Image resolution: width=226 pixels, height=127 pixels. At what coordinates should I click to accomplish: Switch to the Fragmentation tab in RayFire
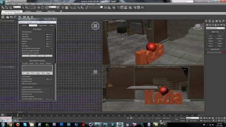point(43,25)
